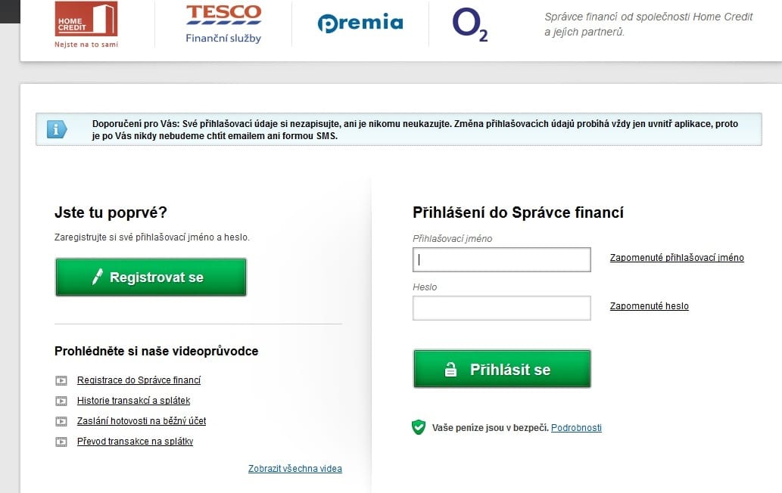Click the Registrovat se button
782x493 pixels.
[x=151, y=277]
